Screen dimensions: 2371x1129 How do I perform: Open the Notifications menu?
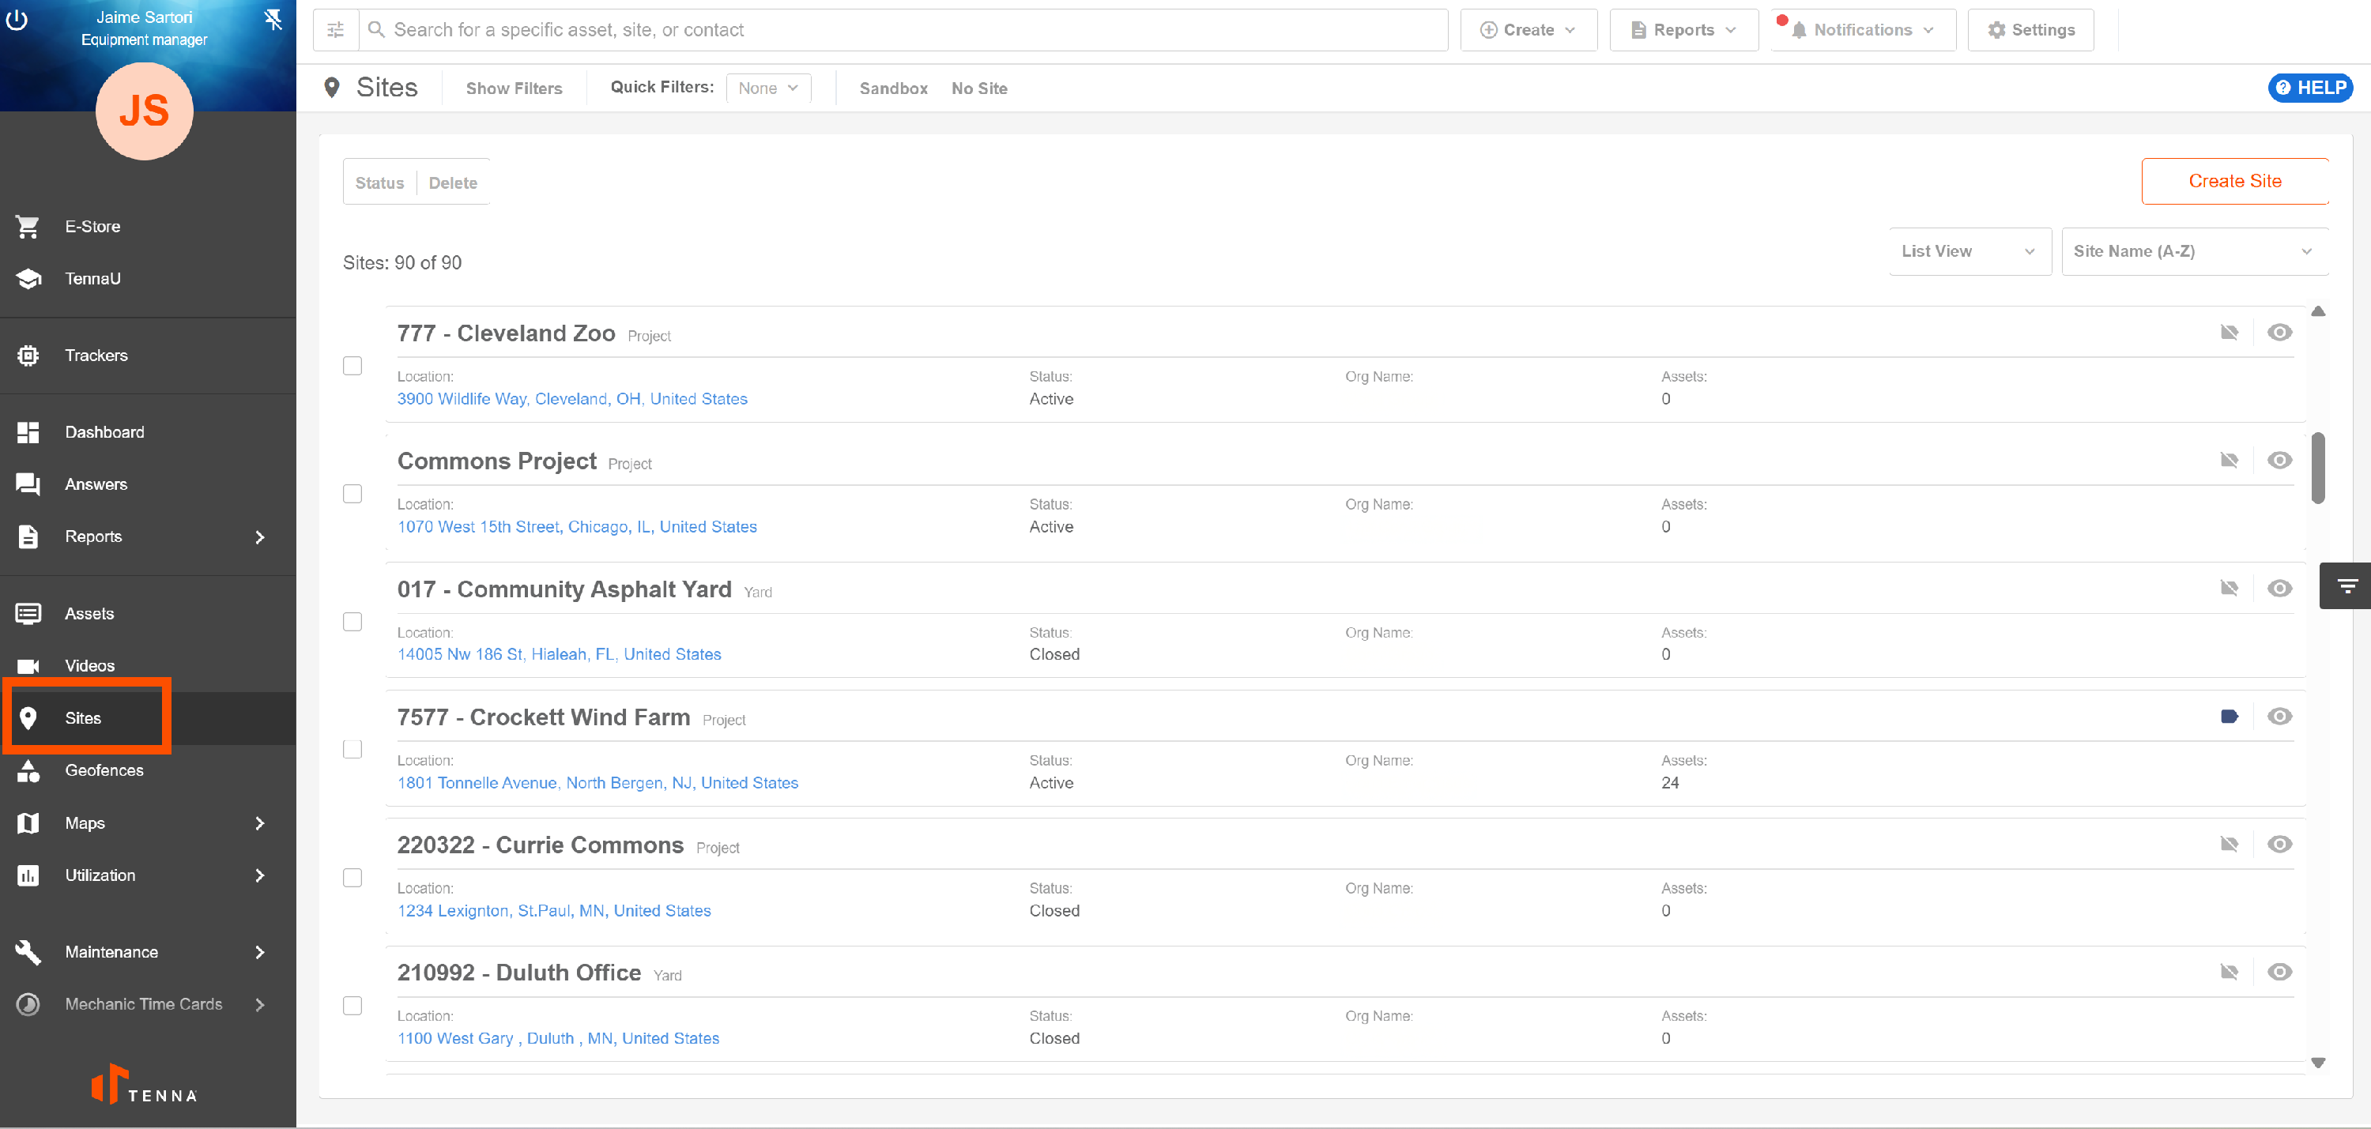tap(1863, 30)
